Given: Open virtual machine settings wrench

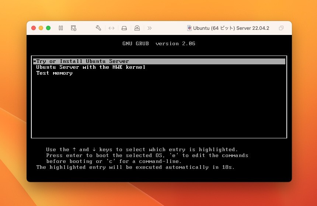Looking at the screenshot, I should [98, 28].
